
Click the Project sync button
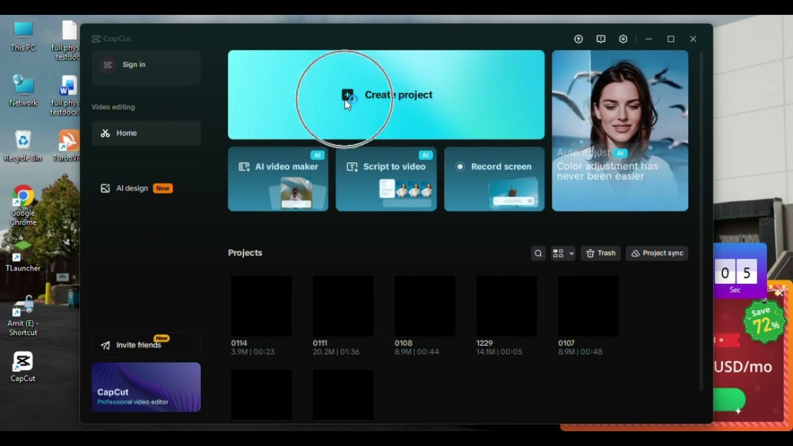tap(657, 253)
